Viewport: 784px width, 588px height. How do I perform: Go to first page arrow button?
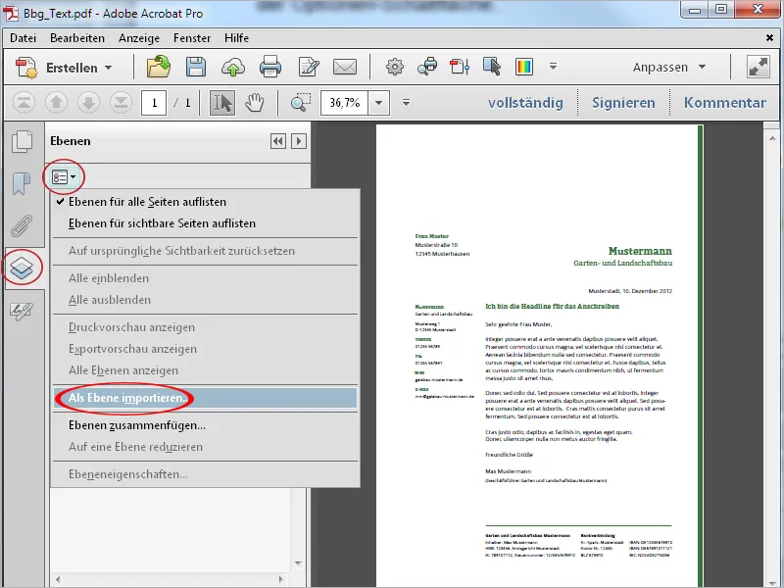point(24,103)
